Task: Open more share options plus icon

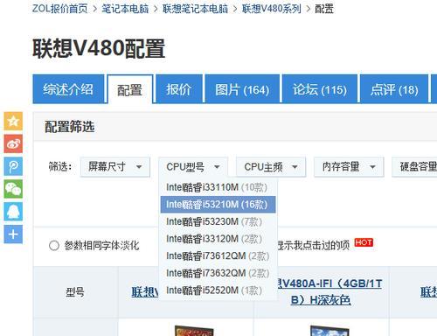Action: click(x=13, y=234)
